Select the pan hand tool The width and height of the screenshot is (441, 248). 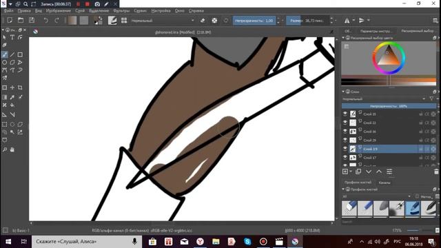click(12, 149)
